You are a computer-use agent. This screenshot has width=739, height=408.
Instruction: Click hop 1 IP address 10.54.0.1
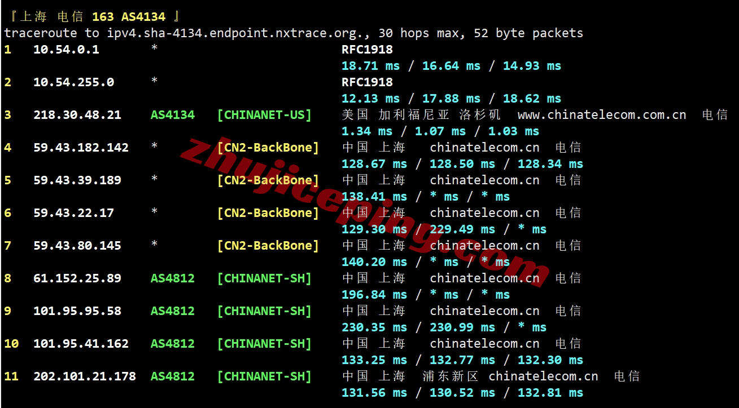point(66,50)
